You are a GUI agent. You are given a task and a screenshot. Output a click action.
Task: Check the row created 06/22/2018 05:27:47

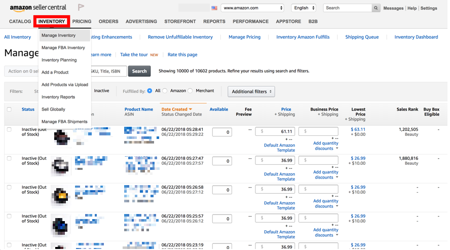click(x=9, y=158)
